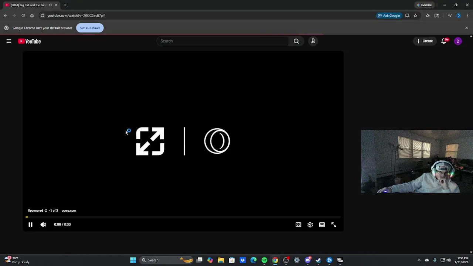The height and width of the screenshot is (266, 473).
Task: Go back in Chrome
Action: (x=5, y=16)
